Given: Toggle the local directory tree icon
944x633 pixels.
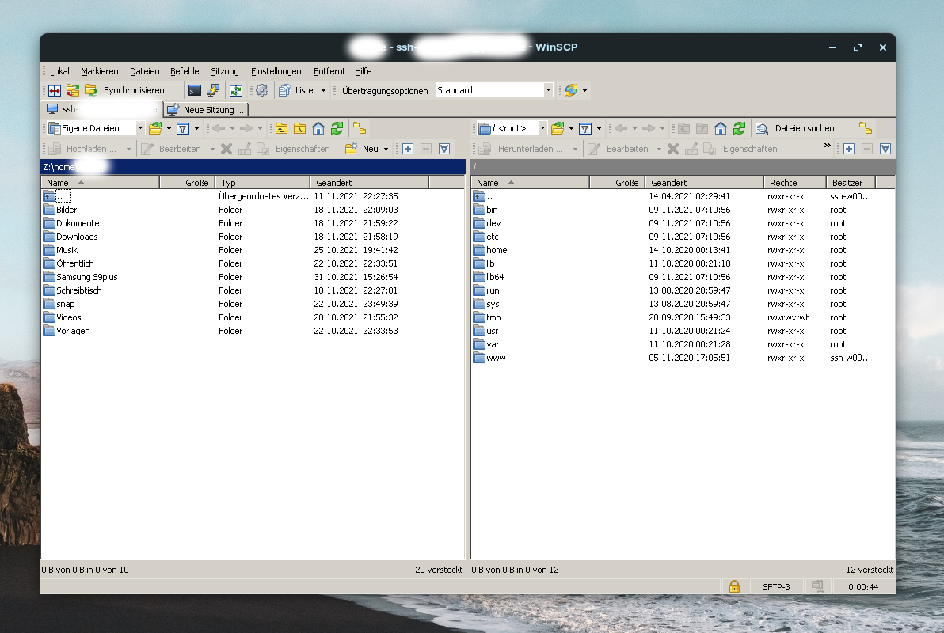Looking at the screenshot, I should tap(360, 128).
